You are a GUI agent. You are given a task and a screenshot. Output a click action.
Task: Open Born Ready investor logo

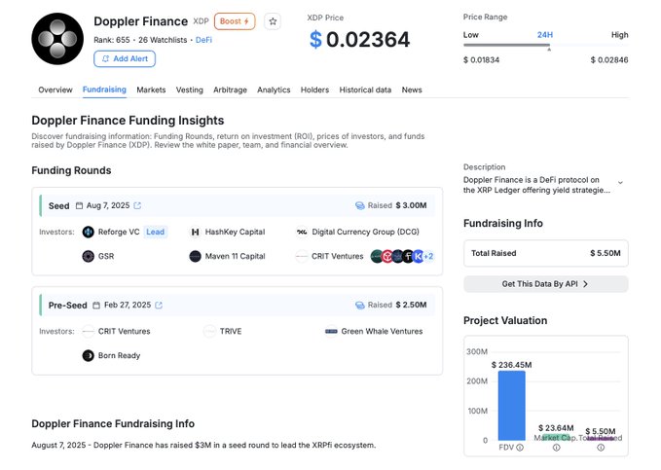tap(89, 356)
